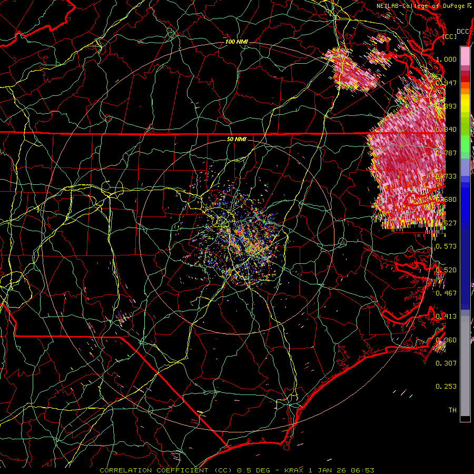Click the 0.627 value on color scale
Viewport: 474px width, 474px height.
coord(446,223)
